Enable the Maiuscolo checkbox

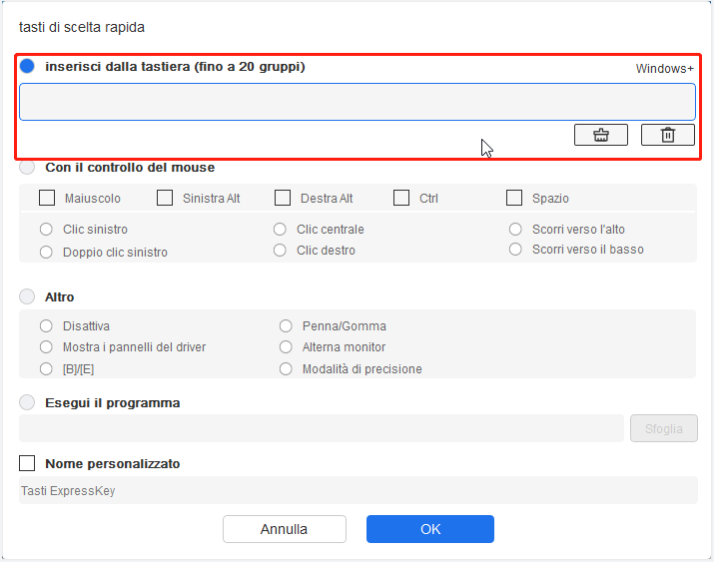[47, 198]
